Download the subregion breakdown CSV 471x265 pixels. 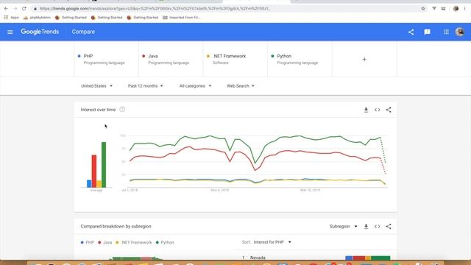366,226
